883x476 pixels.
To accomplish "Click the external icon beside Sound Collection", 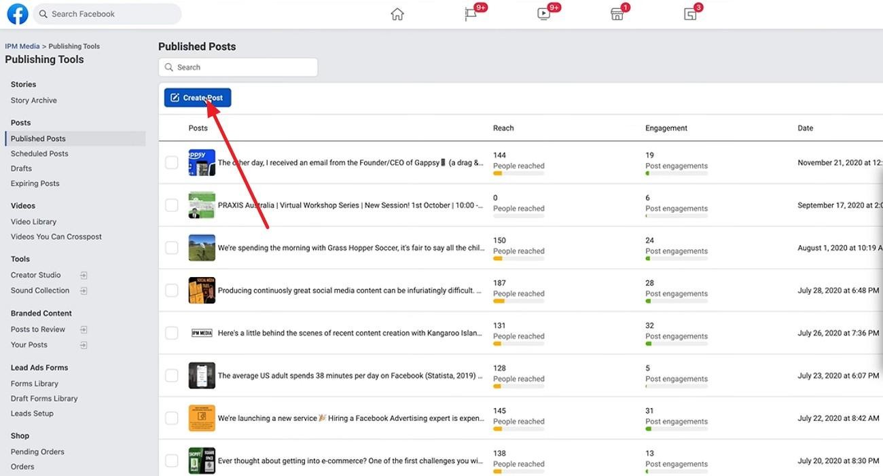I will [84, 291].
